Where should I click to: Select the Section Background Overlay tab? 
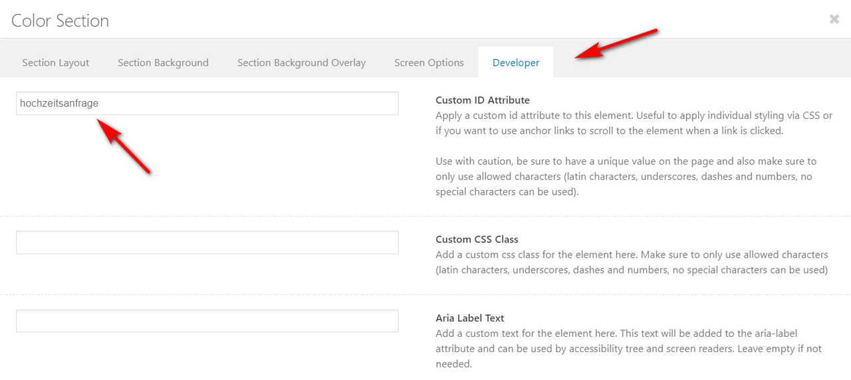(x=302, y=62)
